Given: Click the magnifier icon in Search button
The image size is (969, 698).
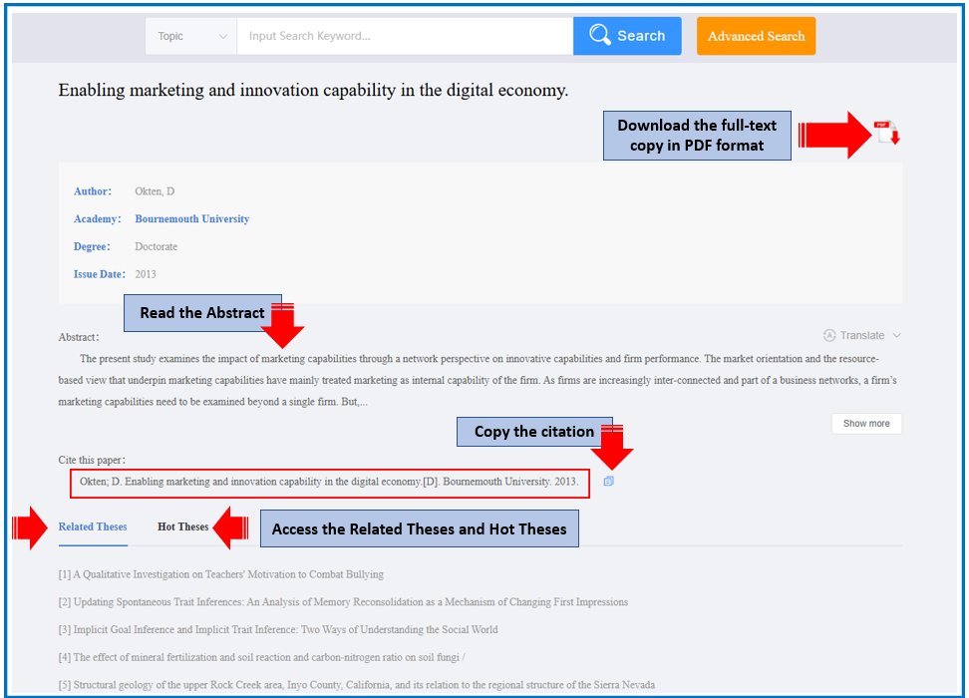Looking at the screenshot, I should tap(599, 35).
